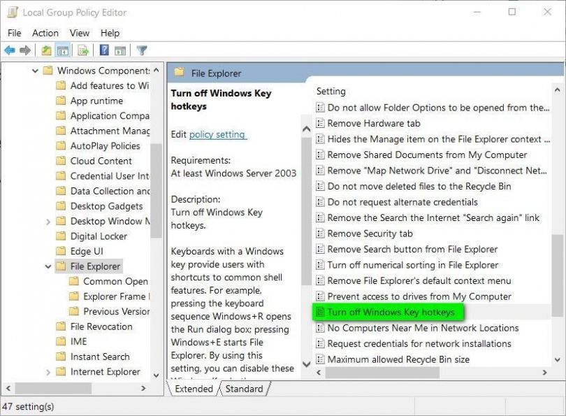Image resolution: width=566 pixels, height=416 pixels.
Task: Select the Common Open File Dialog folder
Action: (x=114, y=281)
